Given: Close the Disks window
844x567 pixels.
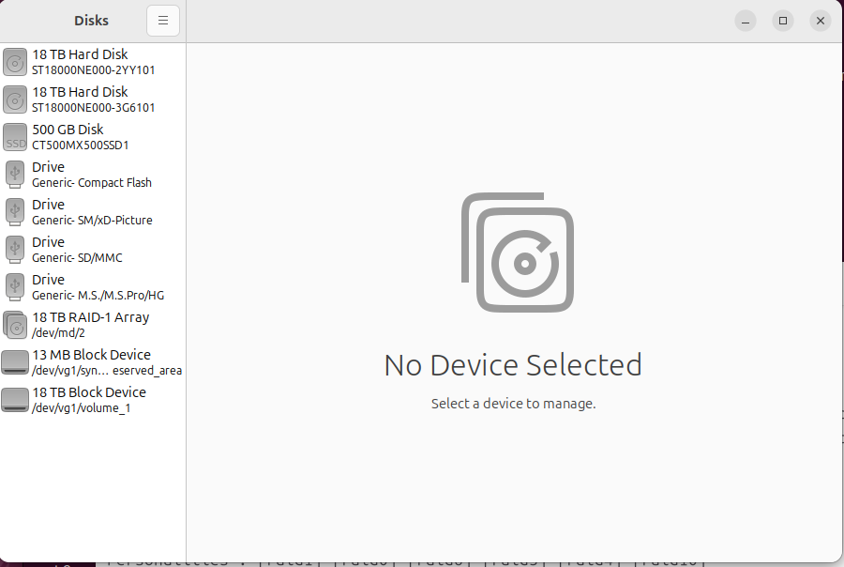Looking at the screenshot, I should (x=821, y=21).
